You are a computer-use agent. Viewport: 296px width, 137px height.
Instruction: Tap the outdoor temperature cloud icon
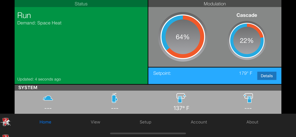click(x=48, y=98)
